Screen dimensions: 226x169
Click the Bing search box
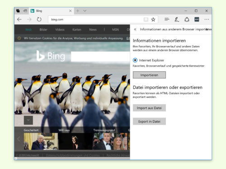(100, 57)
